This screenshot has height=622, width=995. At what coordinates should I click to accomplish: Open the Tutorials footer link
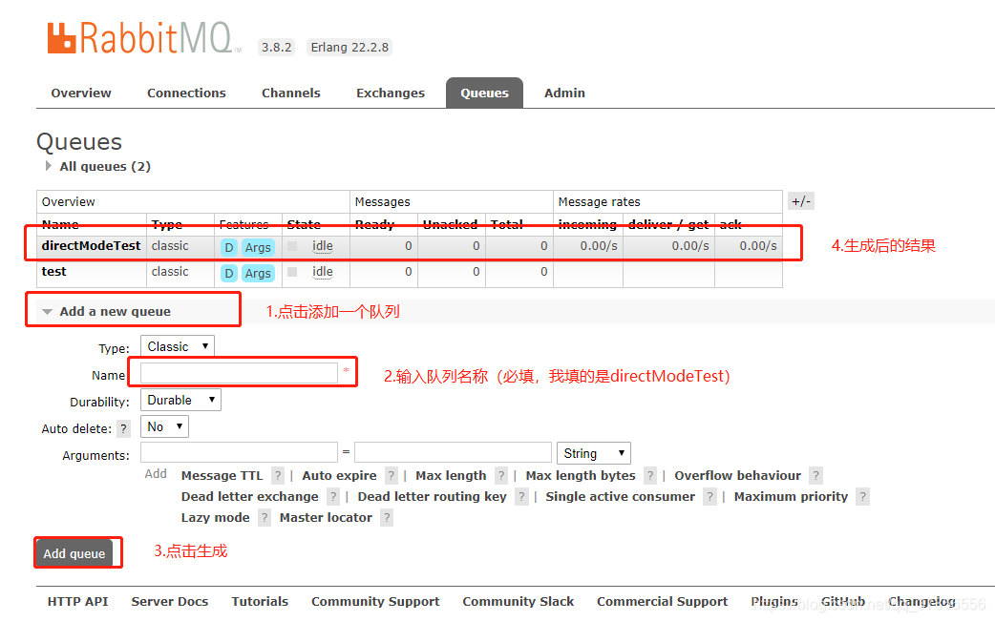pyautogui.click(x=260, y=602)
